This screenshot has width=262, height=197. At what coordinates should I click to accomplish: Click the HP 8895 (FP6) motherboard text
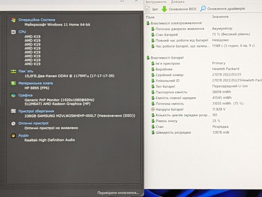[x=37, y=88]
